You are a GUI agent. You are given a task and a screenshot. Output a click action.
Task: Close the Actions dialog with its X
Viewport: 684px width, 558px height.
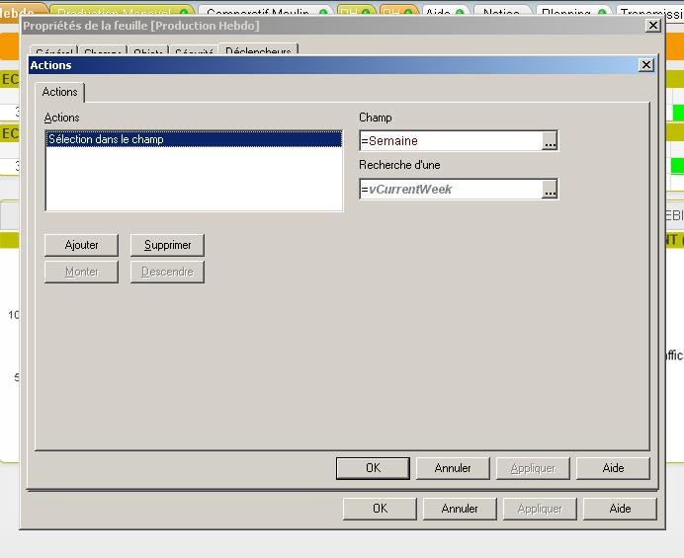point(646,65)
